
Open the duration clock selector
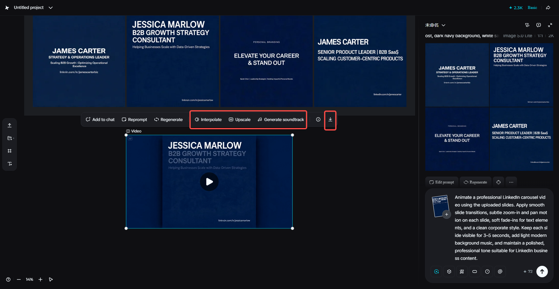pos(487,272)
